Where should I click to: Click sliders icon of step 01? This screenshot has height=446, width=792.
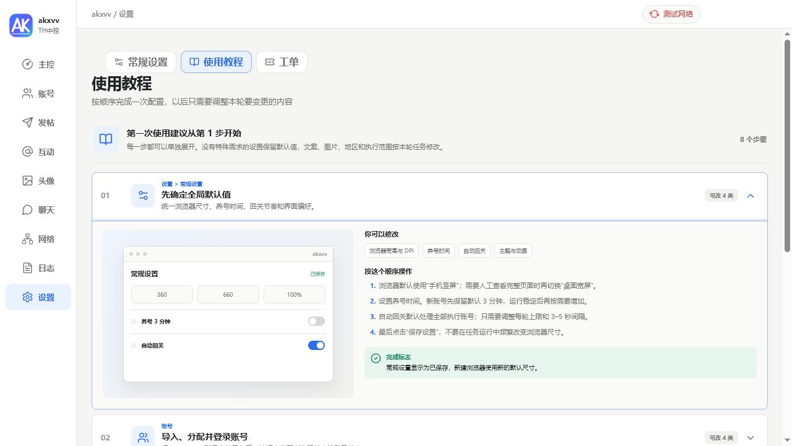pos(143,196)
